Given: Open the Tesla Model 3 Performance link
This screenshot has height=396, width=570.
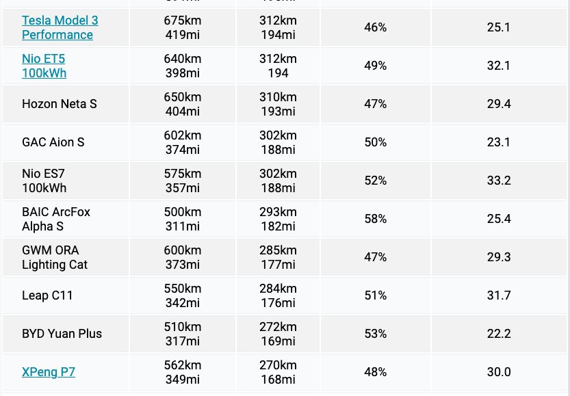Looking at the screenshot, I should 60,27.
